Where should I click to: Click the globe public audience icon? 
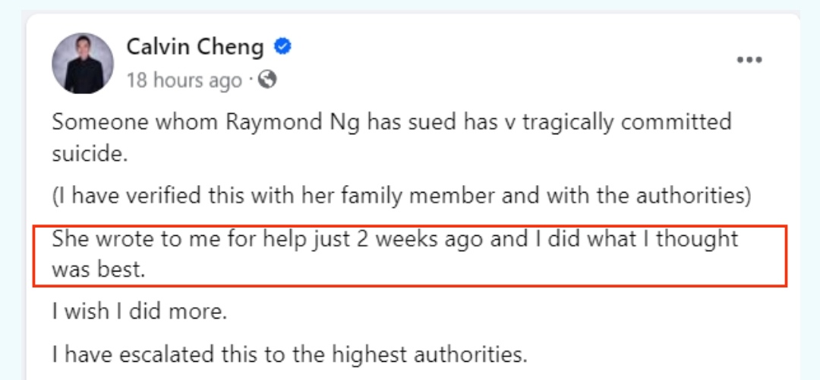click(267, 80)
